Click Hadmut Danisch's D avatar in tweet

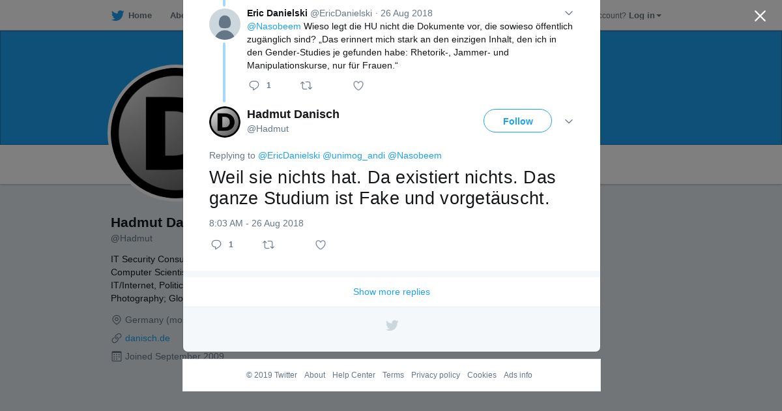(225, 122)
